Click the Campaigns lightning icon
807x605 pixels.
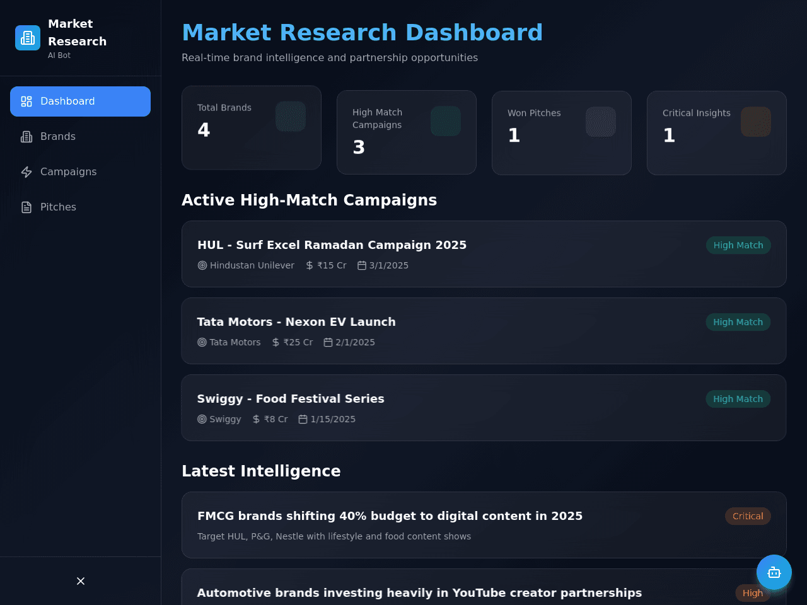pos(26,172)
